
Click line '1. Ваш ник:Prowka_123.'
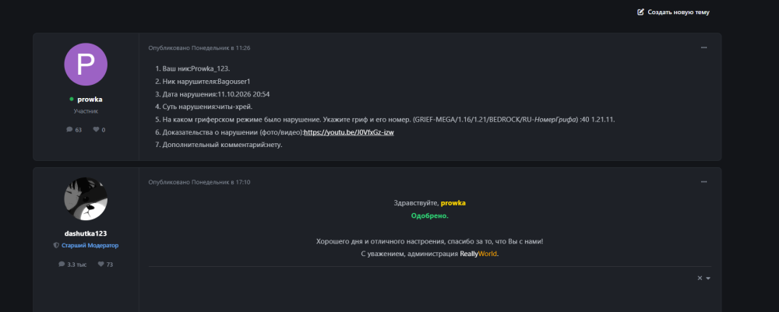192,68
